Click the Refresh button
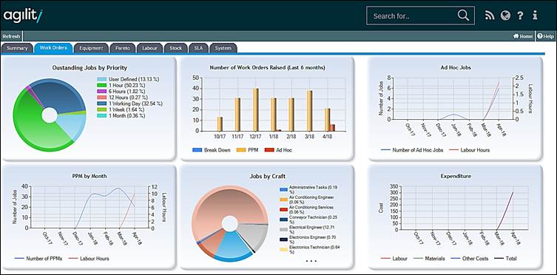 click(11, 36)
